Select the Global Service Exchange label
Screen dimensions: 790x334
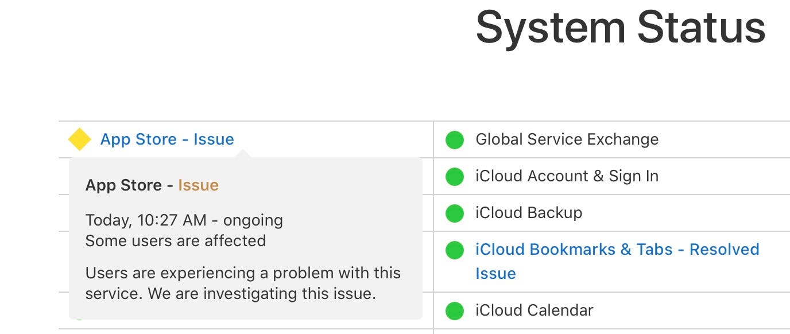coord(567,139)
